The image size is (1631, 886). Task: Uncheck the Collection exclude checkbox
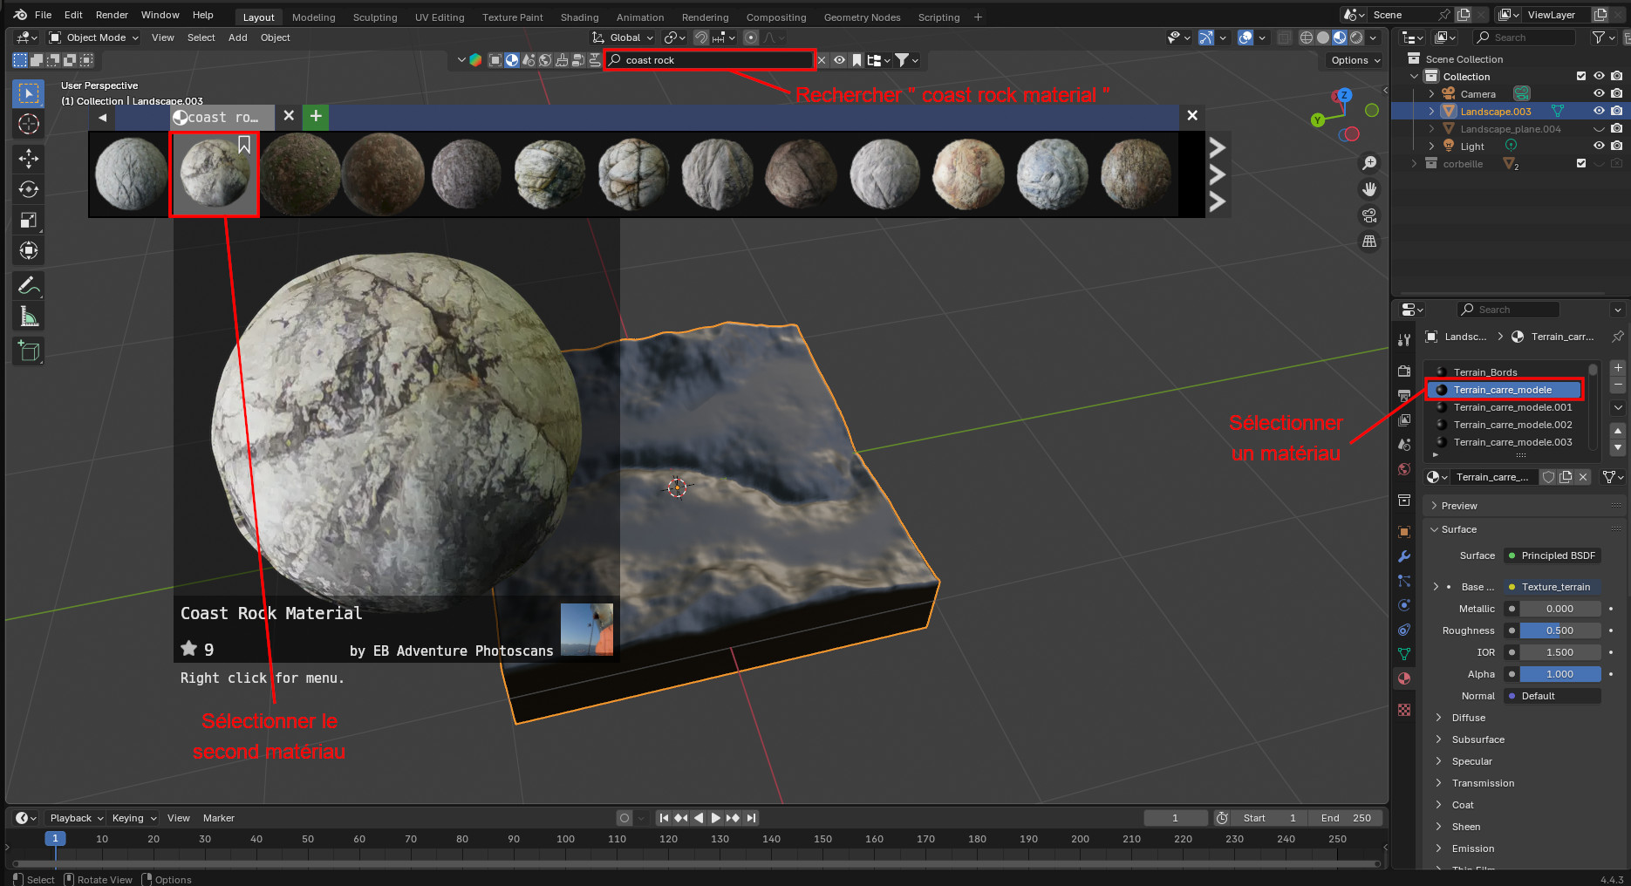pyautogui.click(x=1581, y=77)
